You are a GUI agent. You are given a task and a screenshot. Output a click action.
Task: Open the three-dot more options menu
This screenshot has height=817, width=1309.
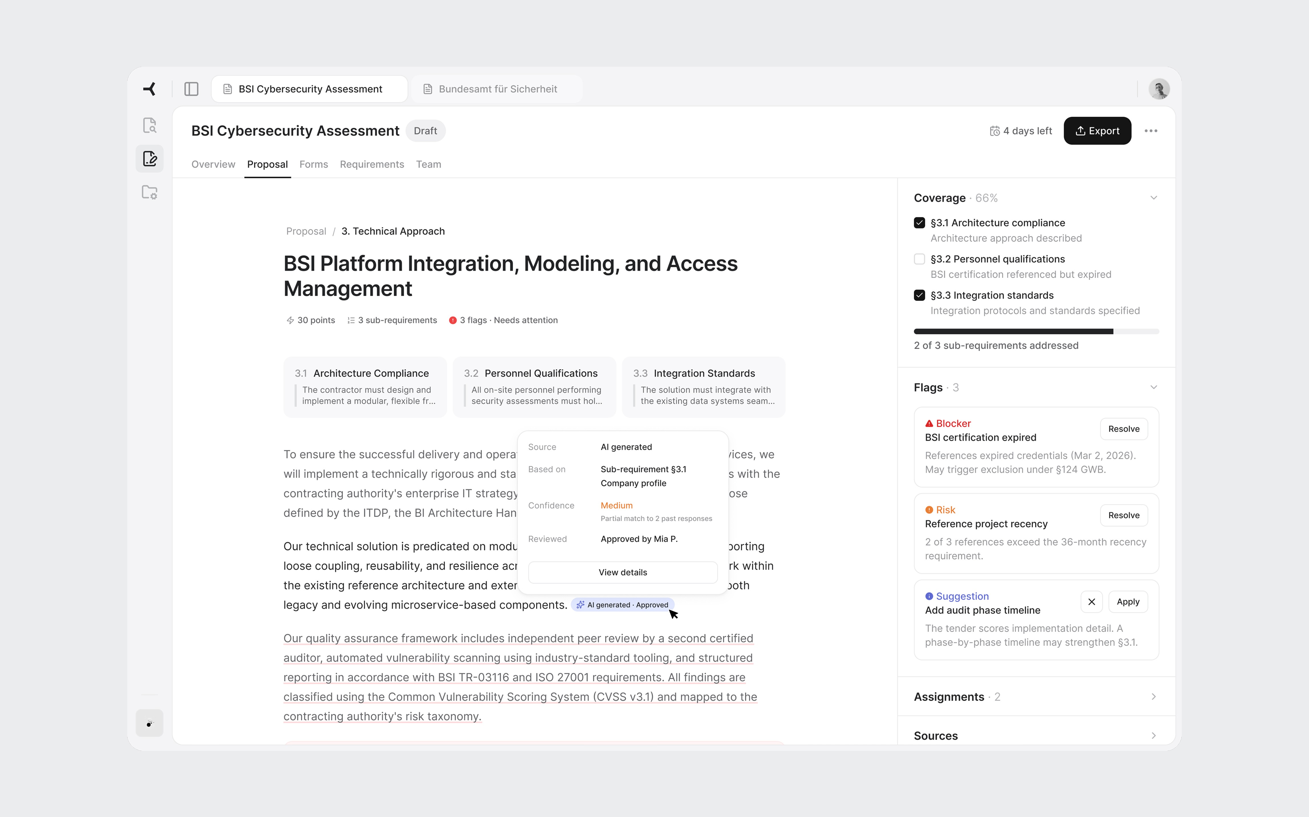pyautogui.click(x=1151, y=131)
